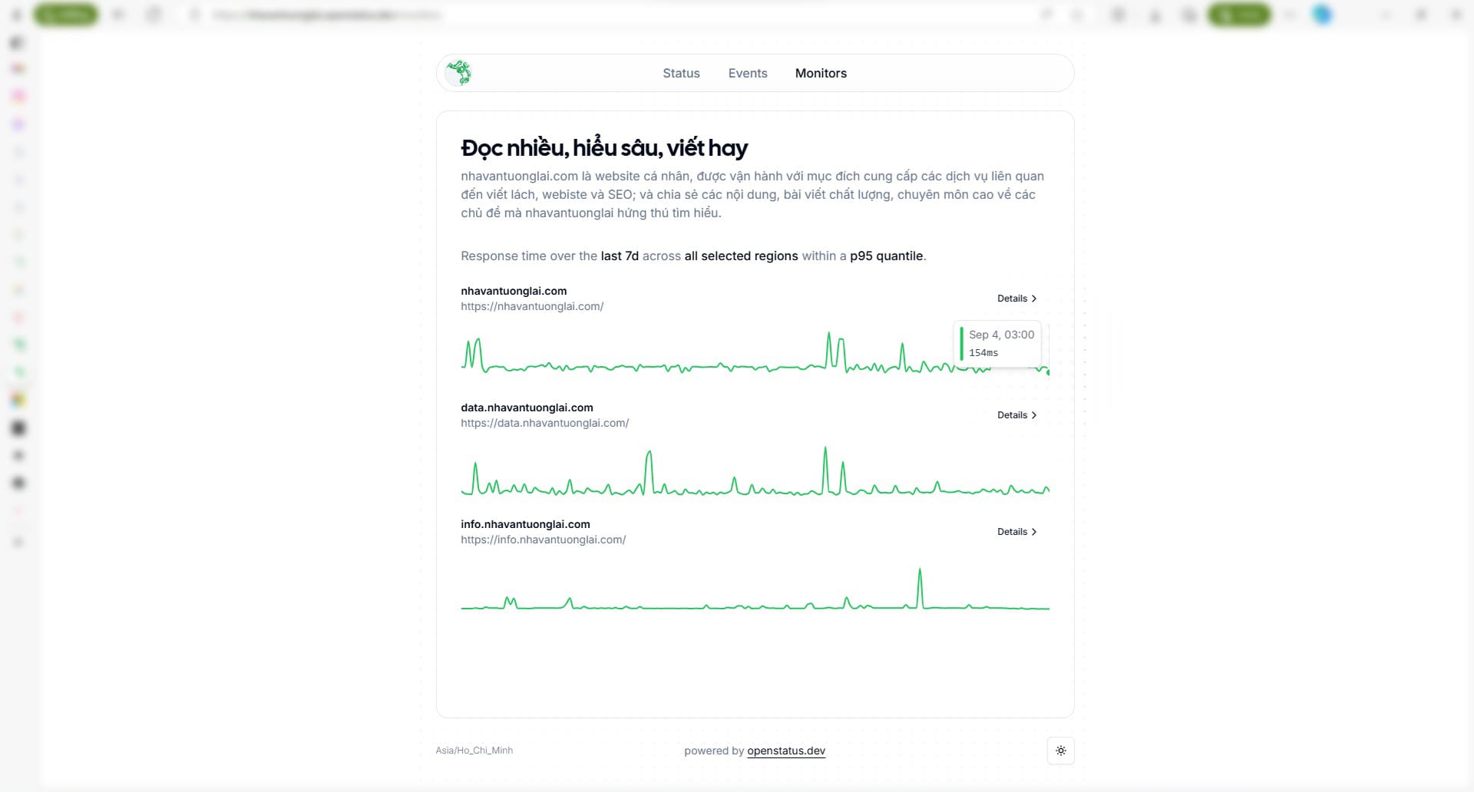Screen dimensions: 1474x792
Task: Click the 'Sep 4, 03:00' chart tooltip
Action: click(997, 344)
